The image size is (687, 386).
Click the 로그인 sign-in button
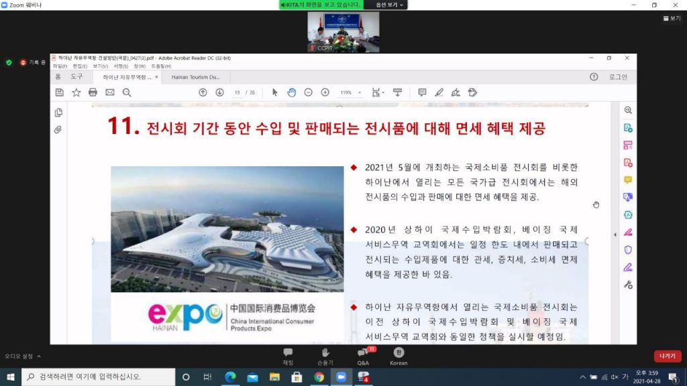click(x=617, y=77)
